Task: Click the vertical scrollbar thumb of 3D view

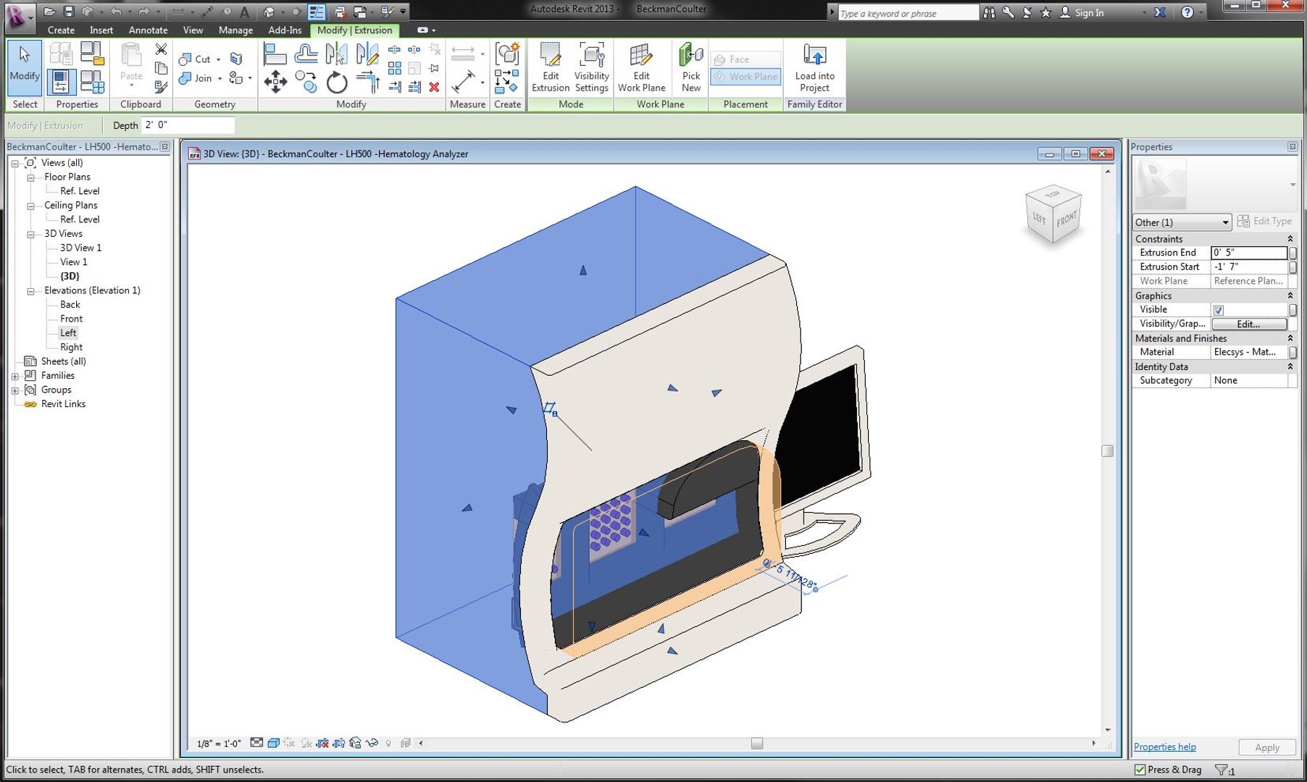Action: (1107, 451)
